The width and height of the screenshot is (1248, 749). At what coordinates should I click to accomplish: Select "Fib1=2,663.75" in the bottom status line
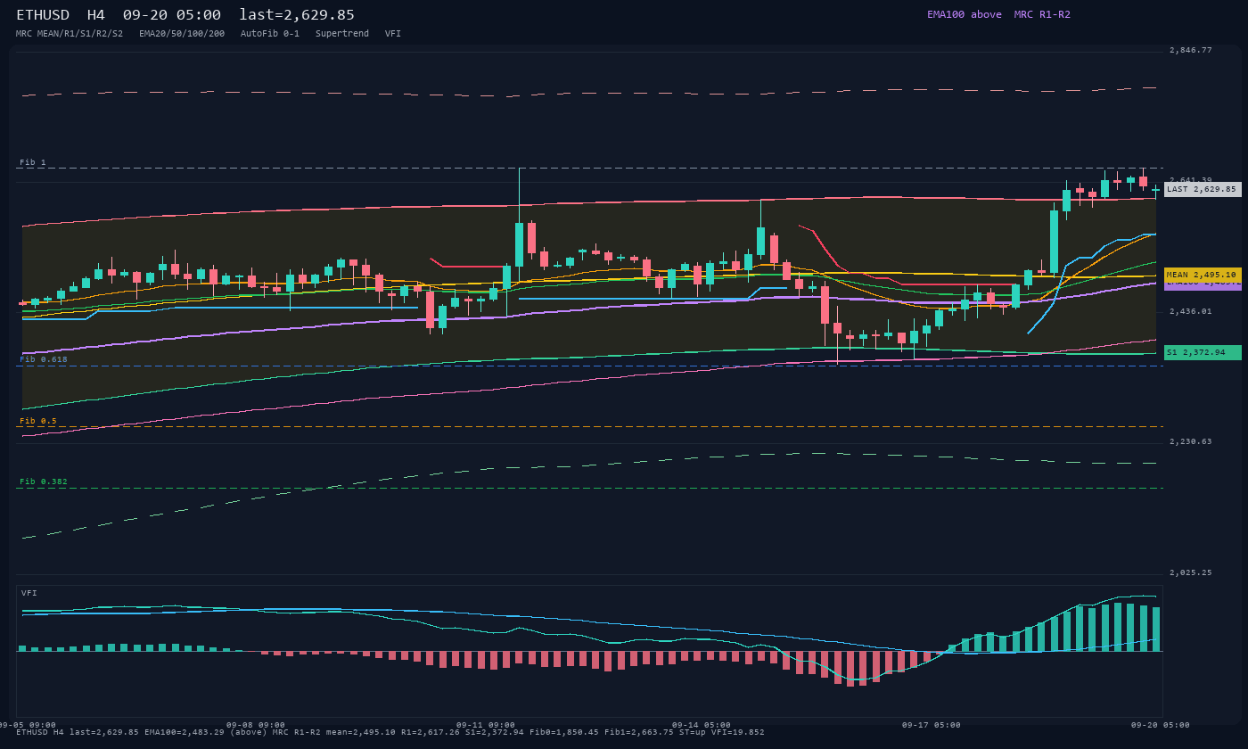pyautogui.click(x=639, y=732)
